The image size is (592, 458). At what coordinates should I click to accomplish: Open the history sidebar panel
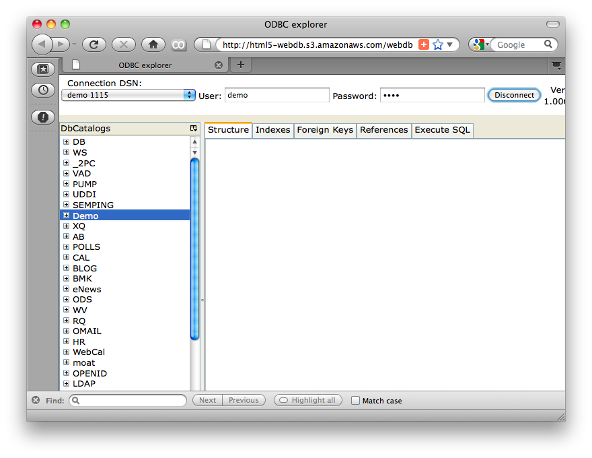pyautogui.click(x=43, y=90)
